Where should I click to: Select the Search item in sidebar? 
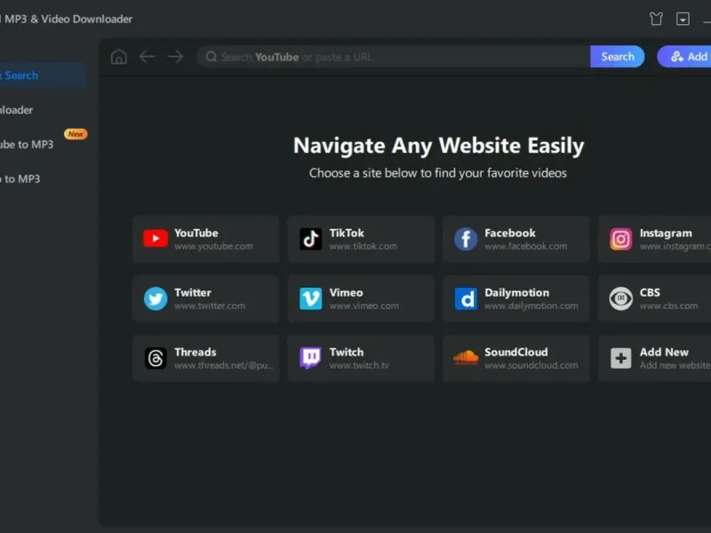(43, 76)
